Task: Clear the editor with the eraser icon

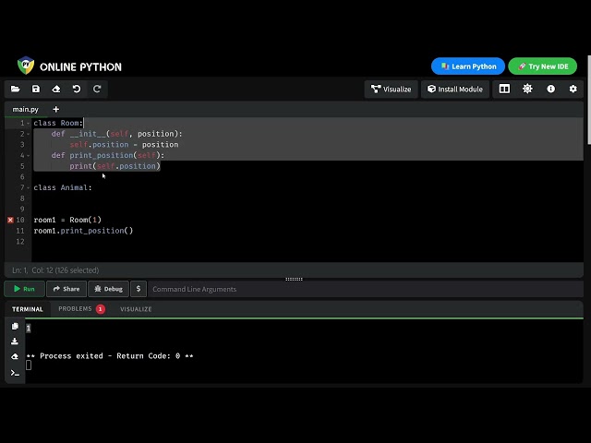Action: point(56,89)
